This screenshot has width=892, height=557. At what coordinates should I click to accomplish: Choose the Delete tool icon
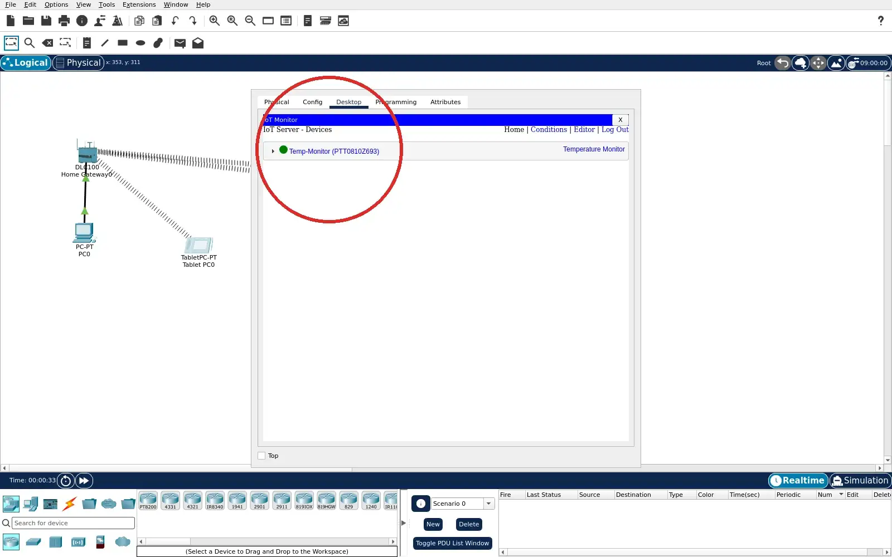point(48,43)
